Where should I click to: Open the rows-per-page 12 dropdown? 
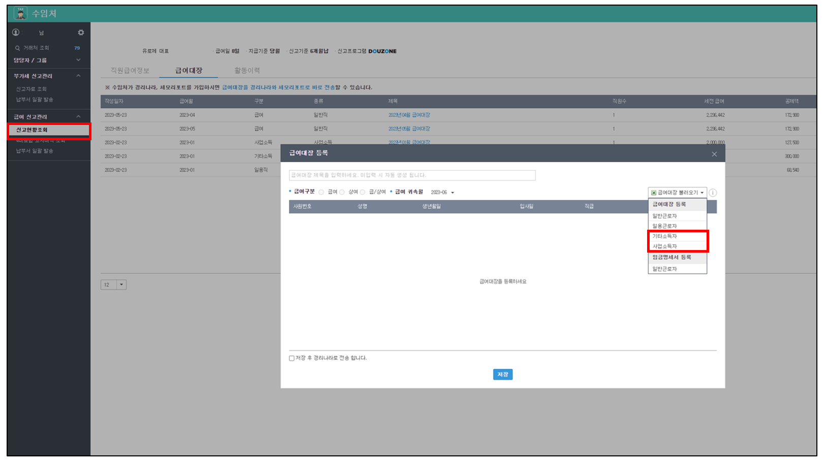(x=121, y=285)
